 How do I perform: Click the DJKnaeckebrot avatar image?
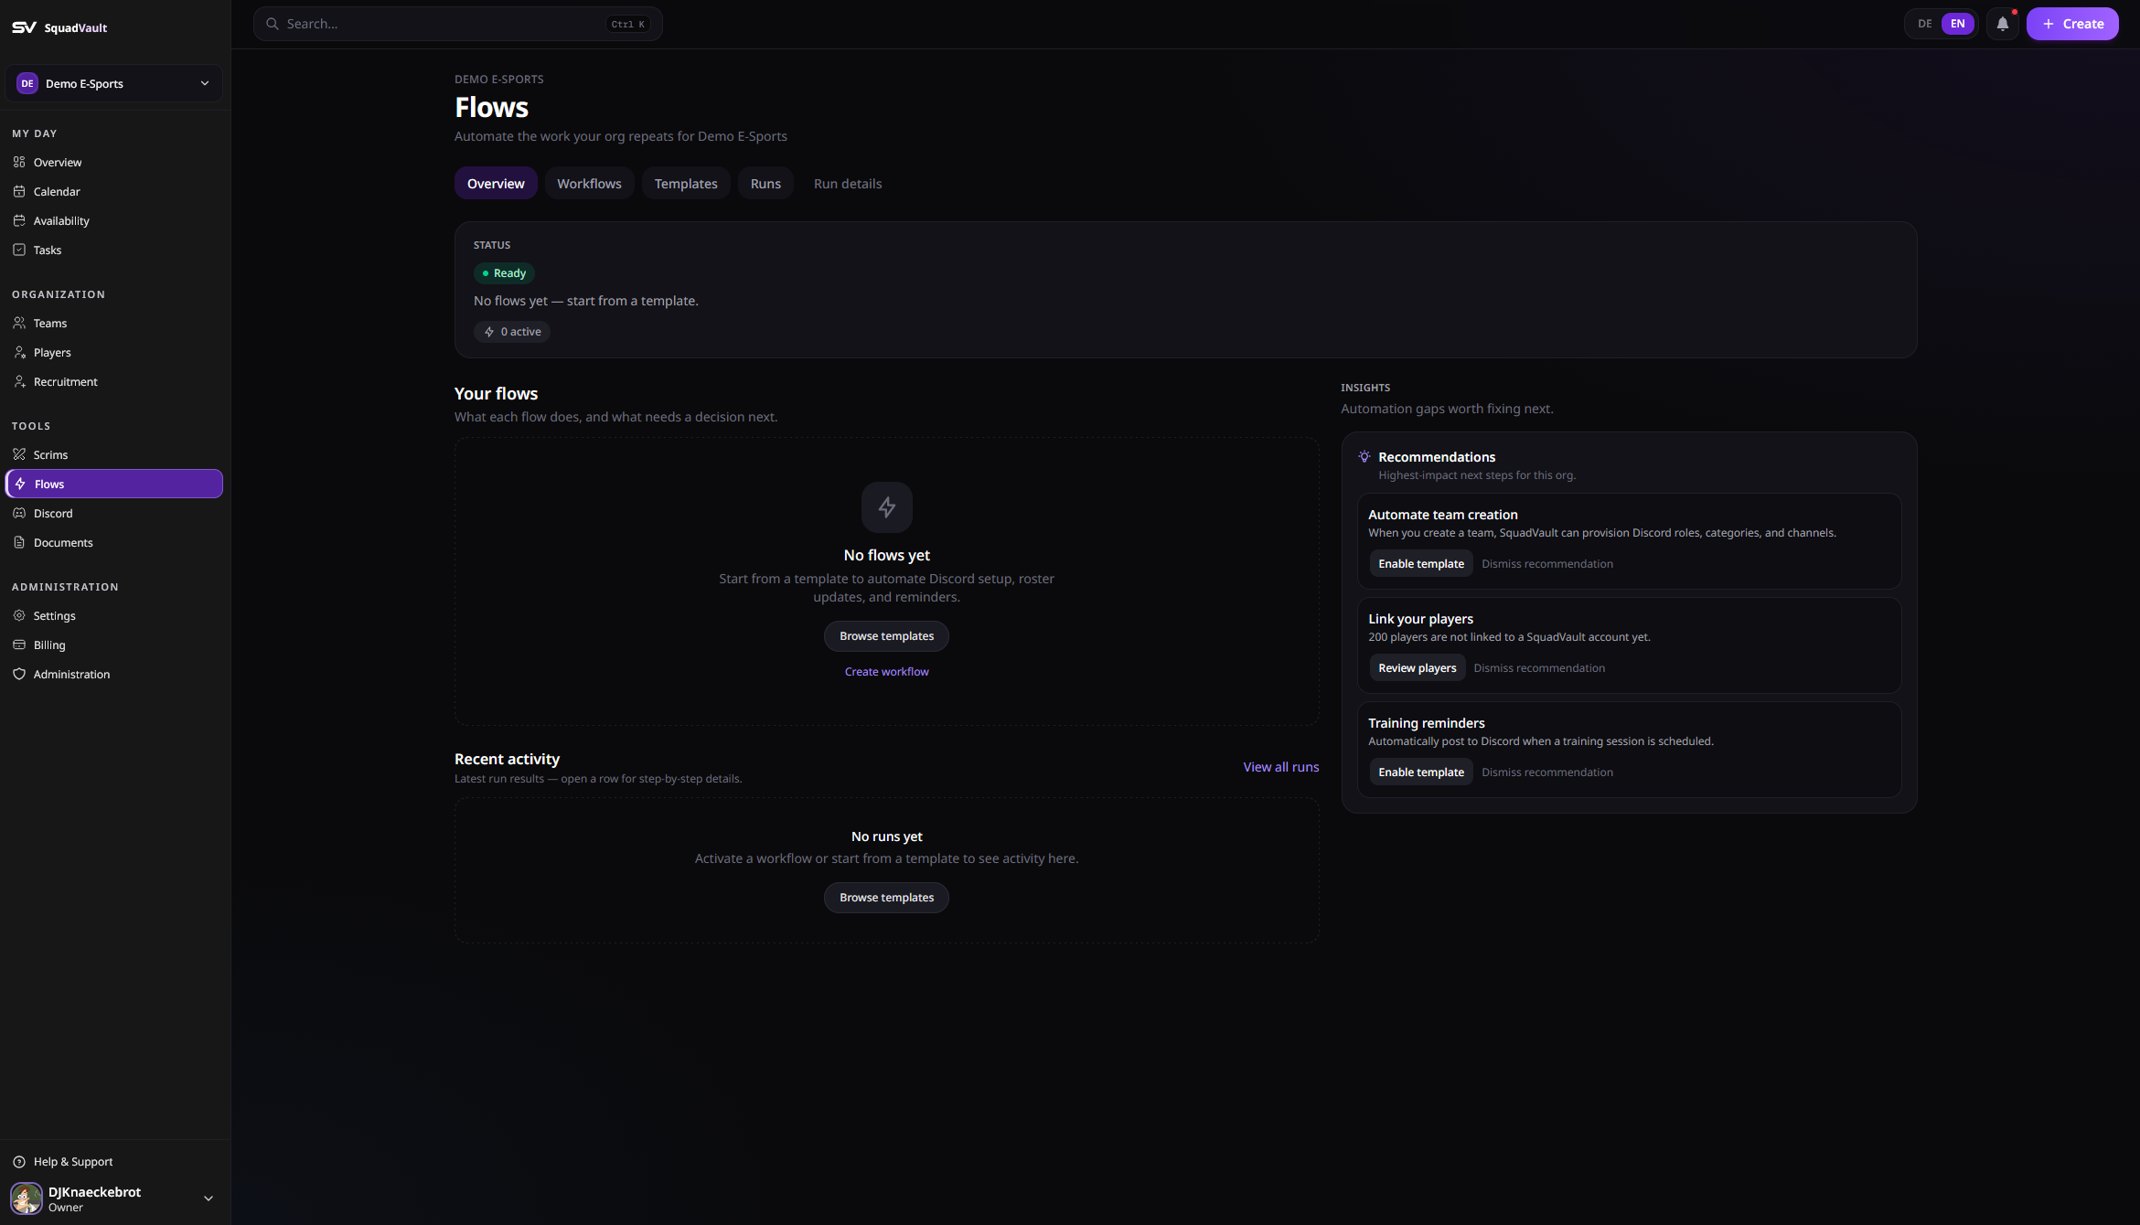point(27,1198)
